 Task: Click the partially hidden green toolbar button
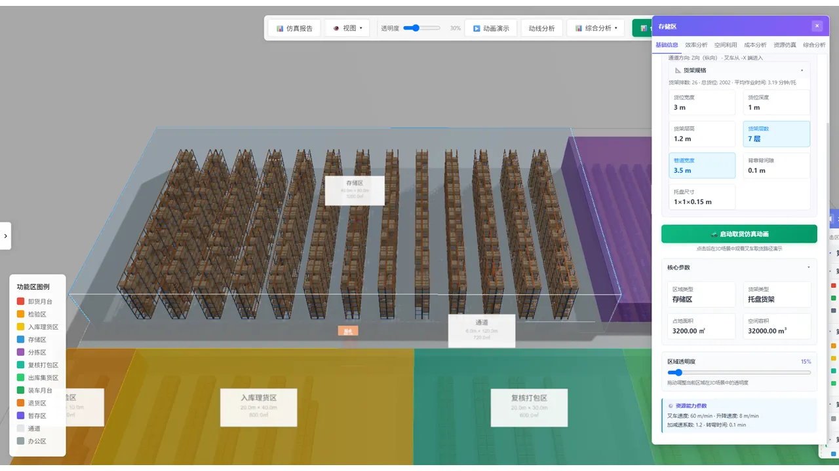pyautogui.click(x=642, y=28)
